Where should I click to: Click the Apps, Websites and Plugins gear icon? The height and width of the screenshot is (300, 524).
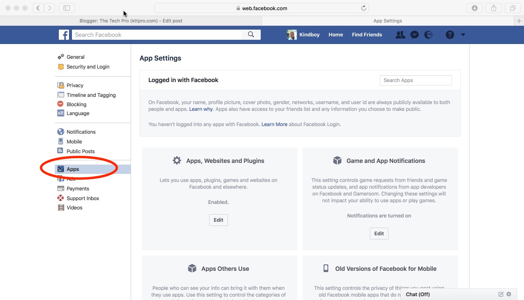tap(177, 160)
